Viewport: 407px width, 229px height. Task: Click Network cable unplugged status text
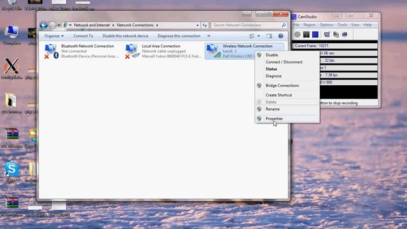[x=164, y=51]
